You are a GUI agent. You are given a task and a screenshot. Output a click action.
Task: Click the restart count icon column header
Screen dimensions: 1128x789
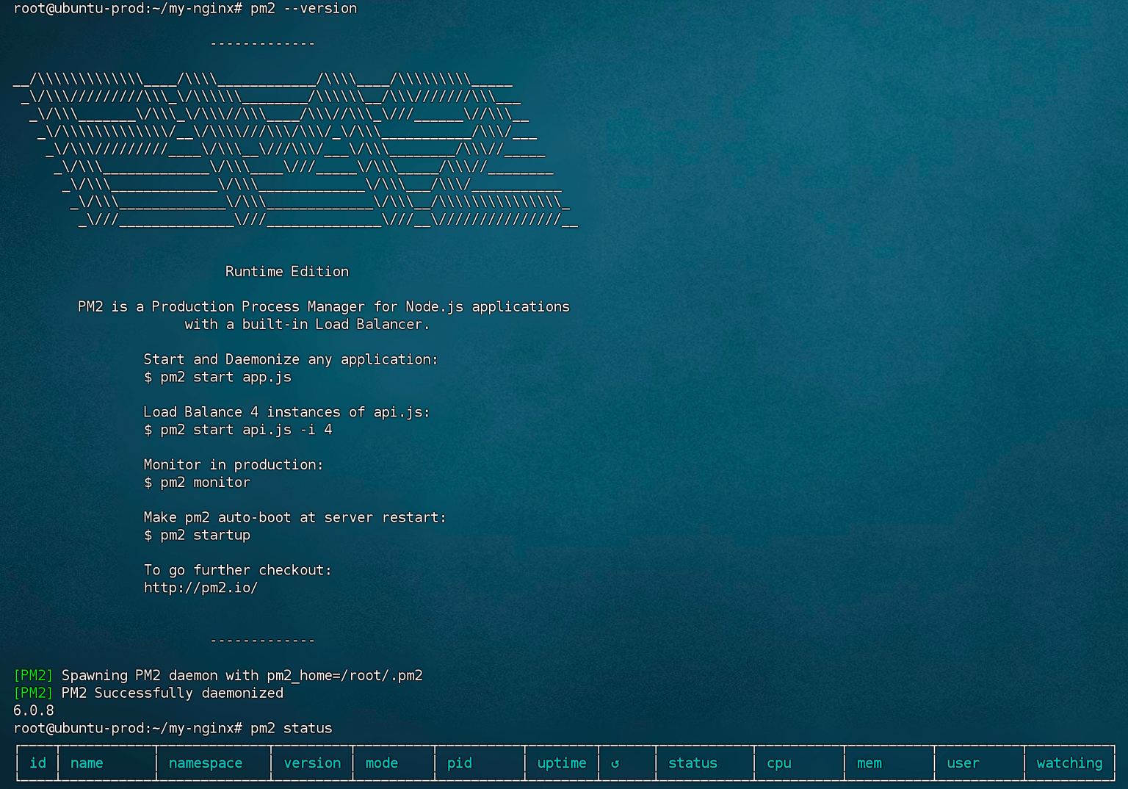tap(615, 763)
